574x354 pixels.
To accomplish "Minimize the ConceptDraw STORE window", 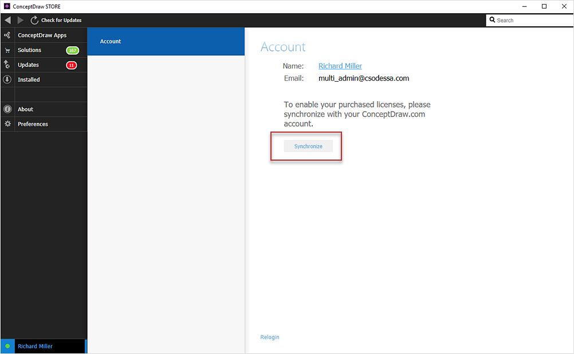I will tap(524, 6).
